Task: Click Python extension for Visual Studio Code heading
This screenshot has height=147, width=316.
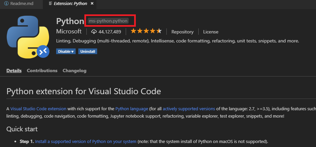Action: pos(84,92)
